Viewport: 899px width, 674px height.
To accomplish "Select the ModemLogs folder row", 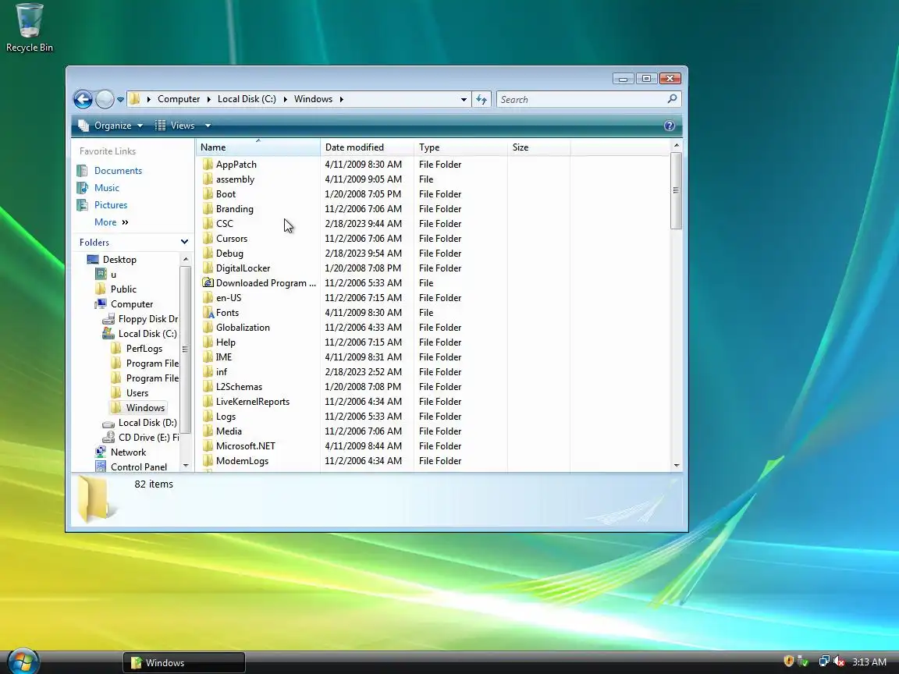I will pyautogui.click(x=384, y=461).
